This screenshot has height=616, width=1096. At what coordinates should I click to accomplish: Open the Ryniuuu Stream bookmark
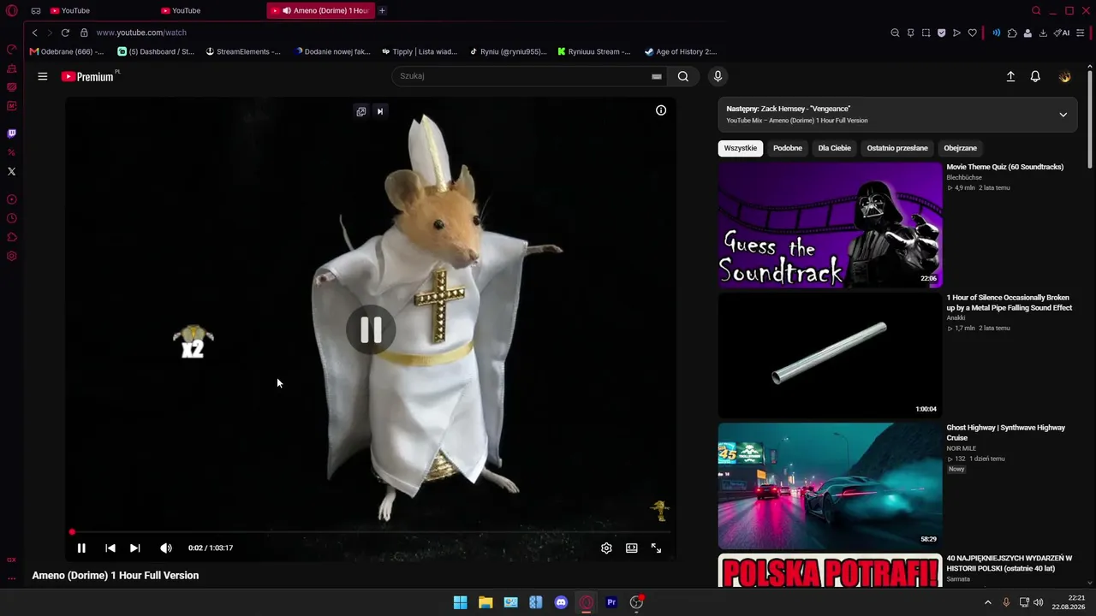pyautogui.click(x=593, y=51)
